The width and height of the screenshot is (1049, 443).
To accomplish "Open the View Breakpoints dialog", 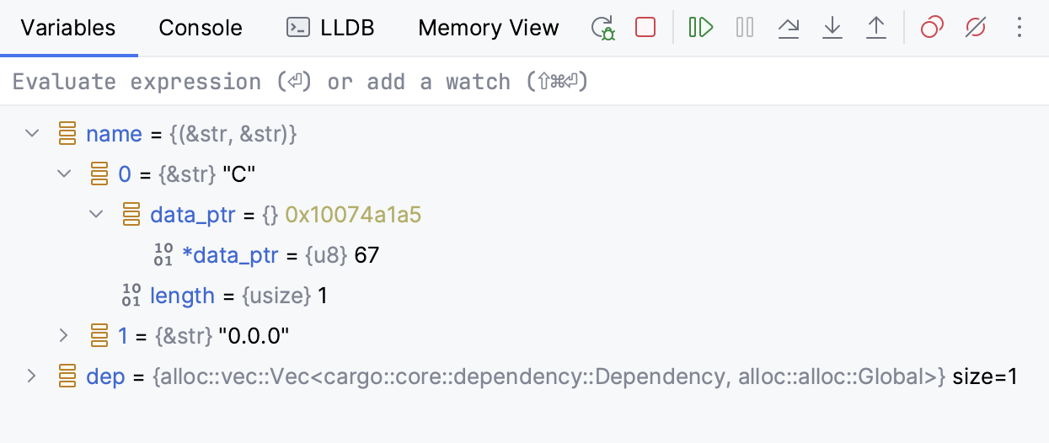I will tap(932, 28).
